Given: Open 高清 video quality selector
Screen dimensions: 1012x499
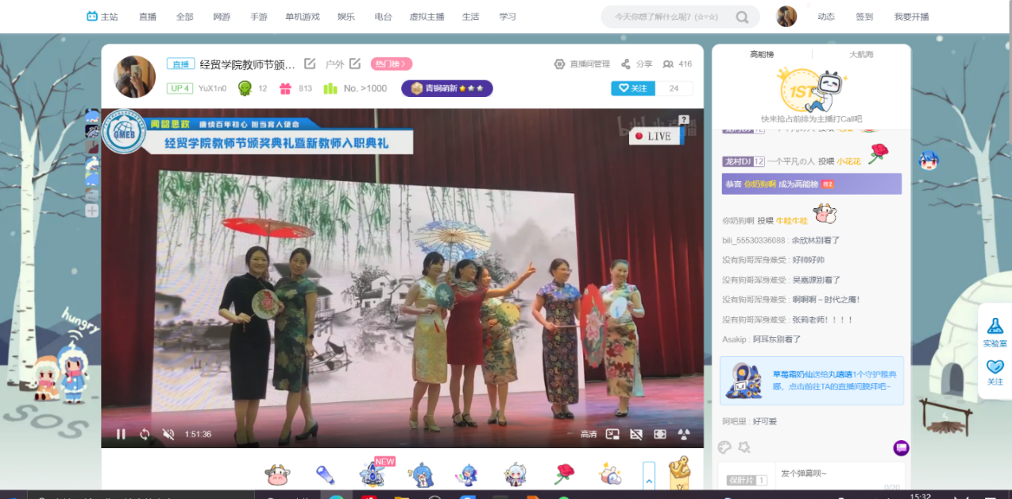Looking at the screenshot, I should coord(588,434).
